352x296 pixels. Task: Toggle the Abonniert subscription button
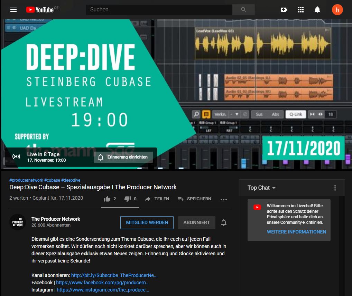pyautogui.click(x=196, y=222)
